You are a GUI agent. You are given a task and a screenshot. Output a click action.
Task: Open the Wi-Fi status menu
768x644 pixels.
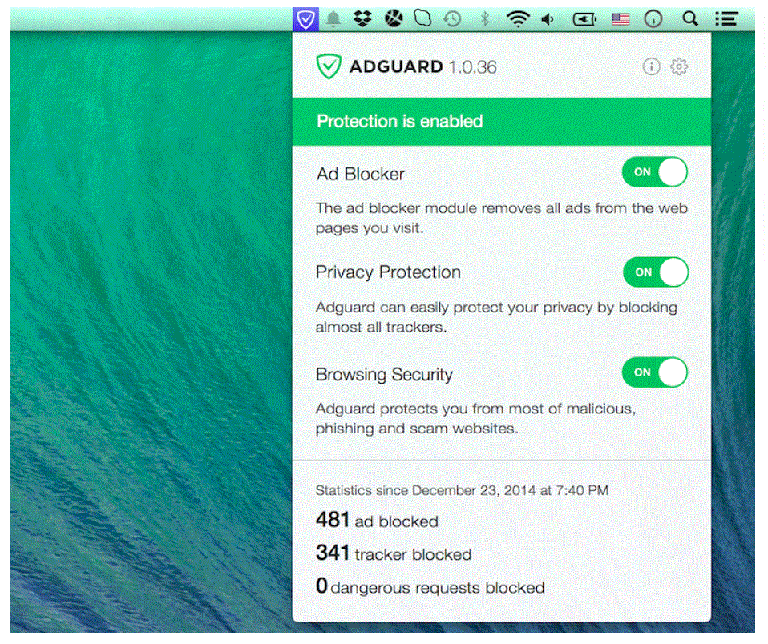pyautogui.click(x=518, y=19)
